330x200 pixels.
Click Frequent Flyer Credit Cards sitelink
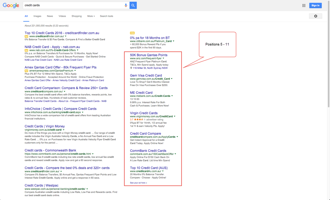85,101
